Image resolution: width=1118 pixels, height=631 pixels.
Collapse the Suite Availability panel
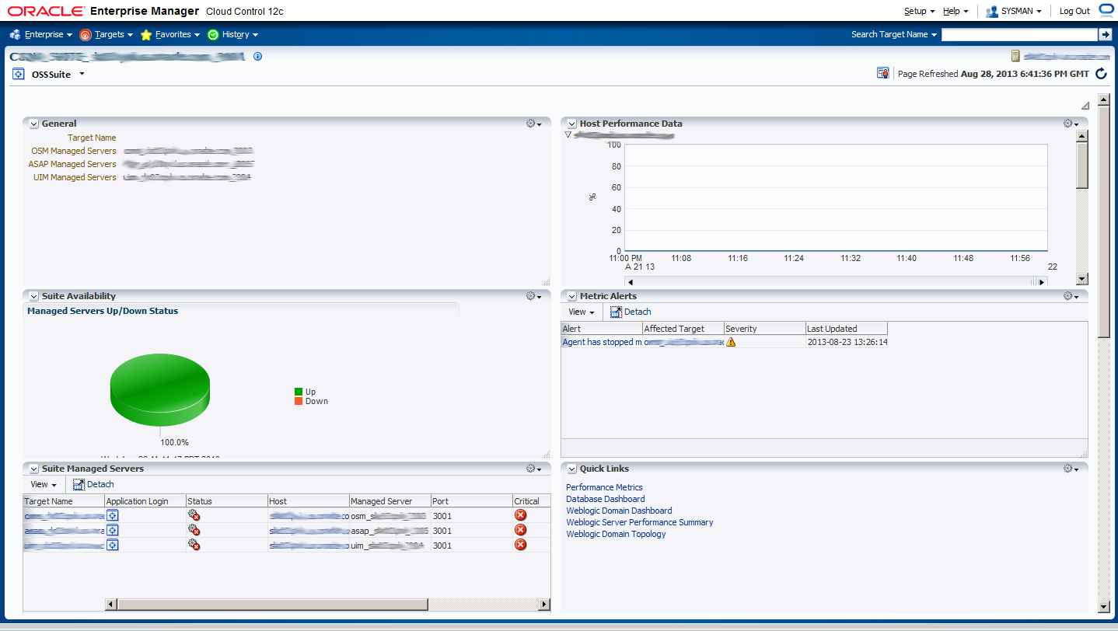pyautogui.click(x=33, y=296)
